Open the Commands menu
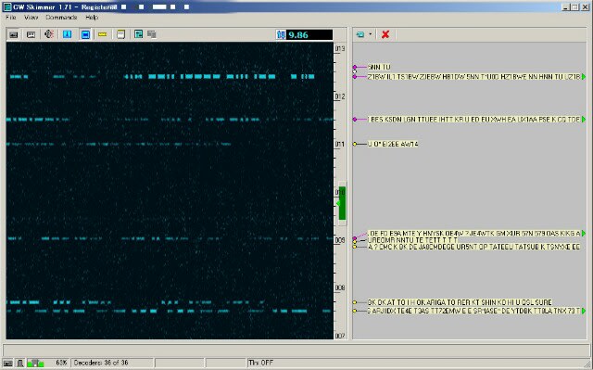The width and height of the screenshot is (593, 370). pyautogui.click(x=61, y=18)
